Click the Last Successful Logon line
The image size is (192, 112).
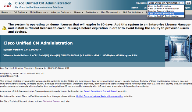point(35,68)
